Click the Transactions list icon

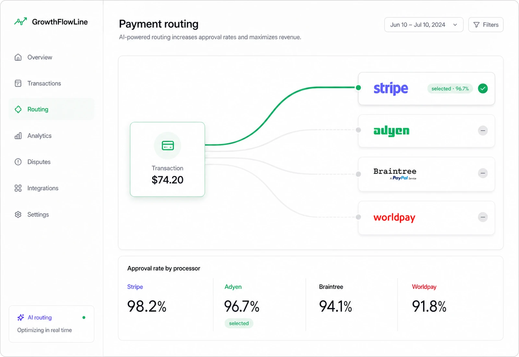pyautogui.click(x=18, y=83)
